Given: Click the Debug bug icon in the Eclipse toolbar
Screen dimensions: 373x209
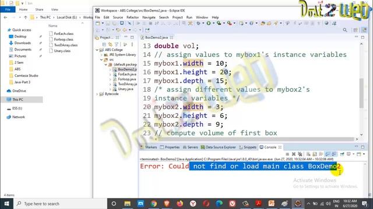Looking at the screenshot, I should tap(198, 23).
